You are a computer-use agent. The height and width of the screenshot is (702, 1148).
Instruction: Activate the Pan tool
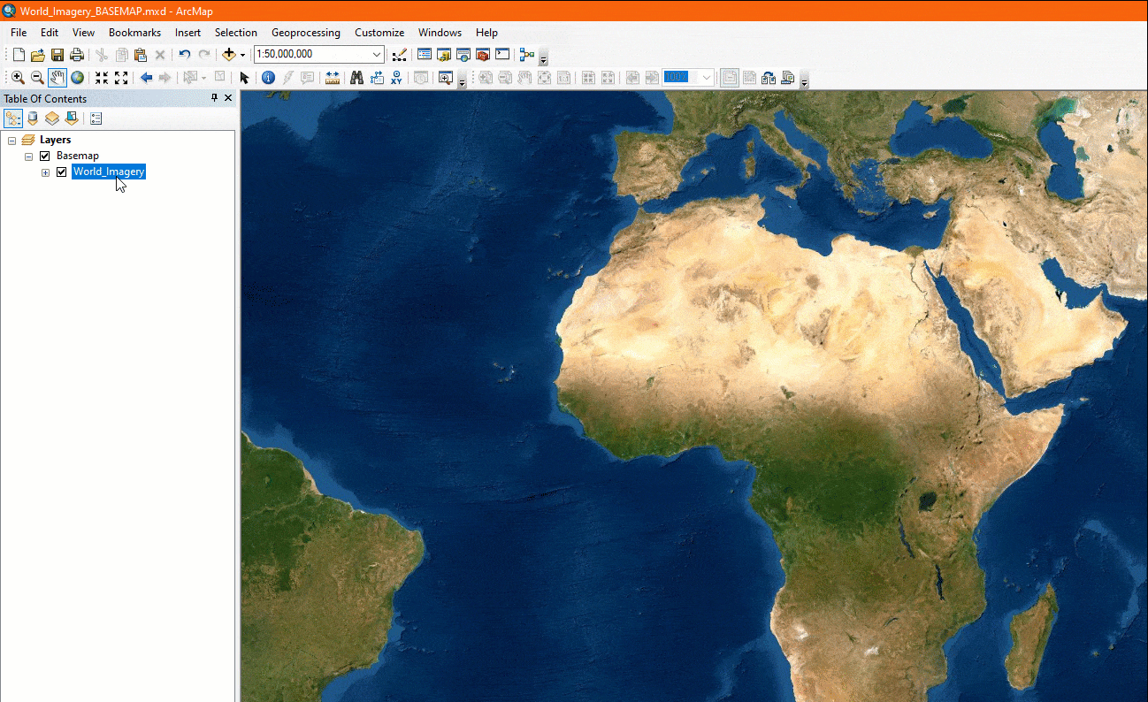pos(58,78)
